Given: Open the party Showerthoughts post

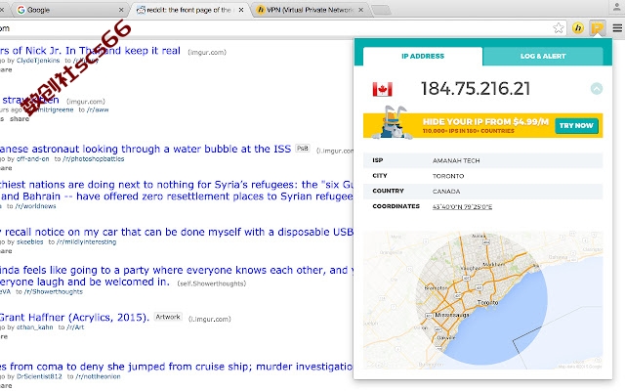Looking at the screenshot, I should tap(177, 276).
